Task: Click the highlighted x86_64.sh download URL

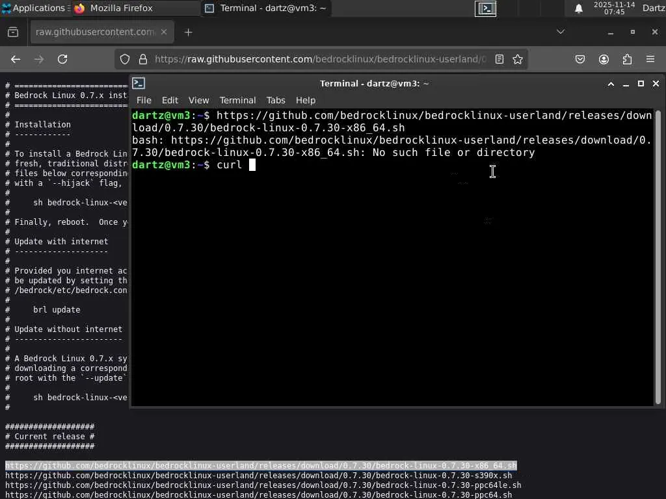Action: (261, 465)
